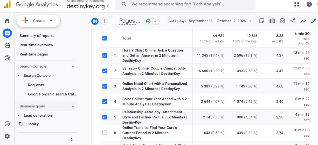The image size is (318, 145).
Task: Click the search field recommending Path Analysis
Action: [x=185, y=4]
